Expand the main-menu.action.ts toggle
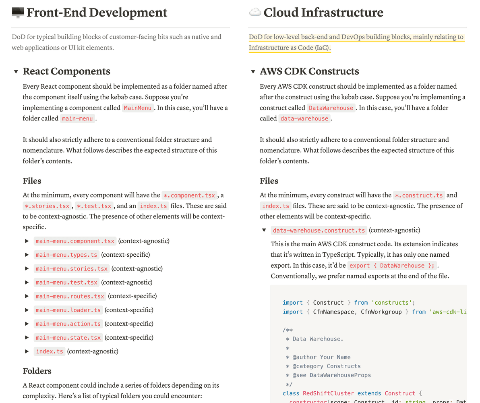This screenshot has height=403, width=480. click(x=27, y=324)
